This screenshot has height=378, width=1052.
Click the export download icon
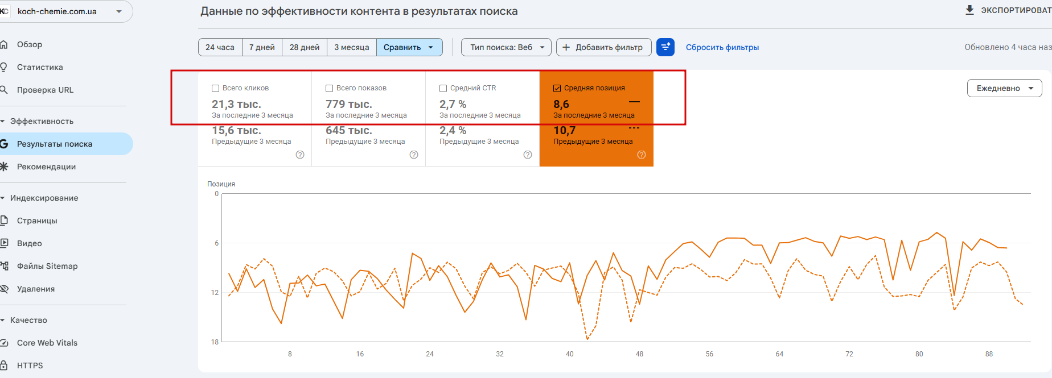click(969, 10)
